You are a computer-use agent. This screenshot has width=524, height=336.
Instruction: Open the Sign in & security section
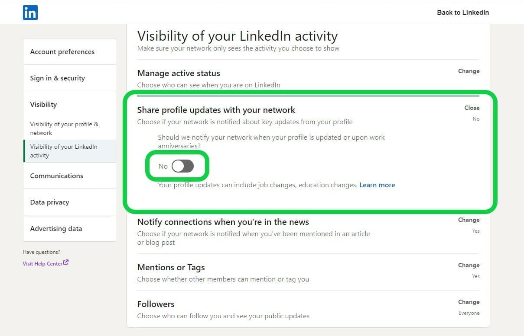tap(57, 78)
